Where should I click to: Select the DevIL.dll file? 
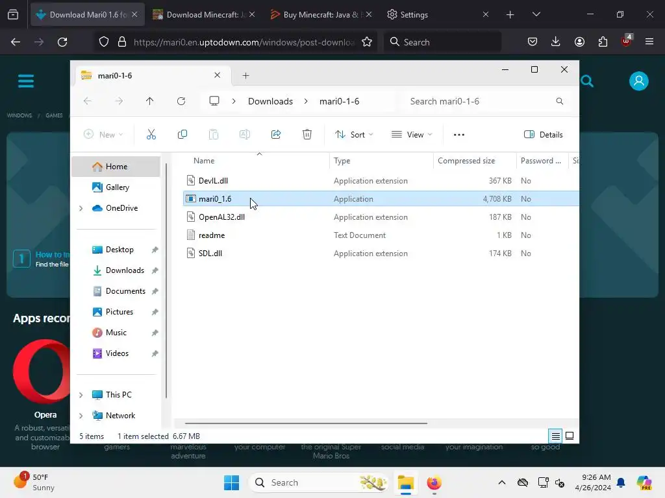tap(381, 181)
